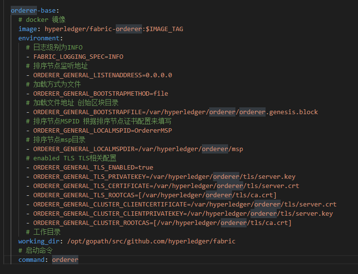Click the 'image:' key

tap(29, 29)
